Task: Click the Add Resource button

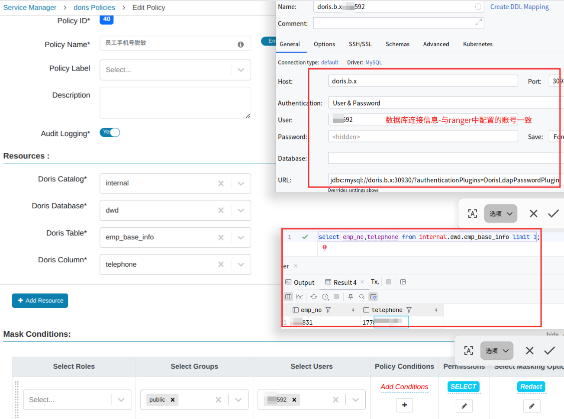Action: [40, 300]
